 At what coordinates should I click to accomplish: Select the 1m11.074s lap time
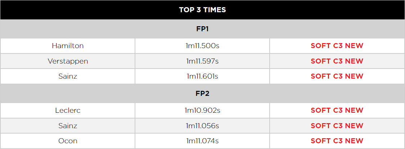coord(202,141)
